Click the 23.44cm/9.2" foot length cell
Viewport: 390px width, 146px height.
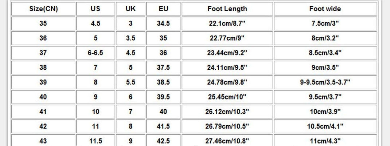227,53
